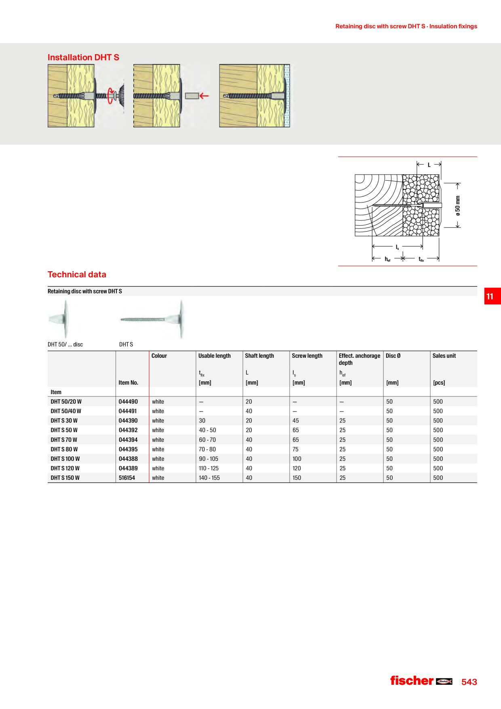Click the 'Item No.' column header
The width and height of the screenshot is (501, 709).
click(x=128, y=382)
